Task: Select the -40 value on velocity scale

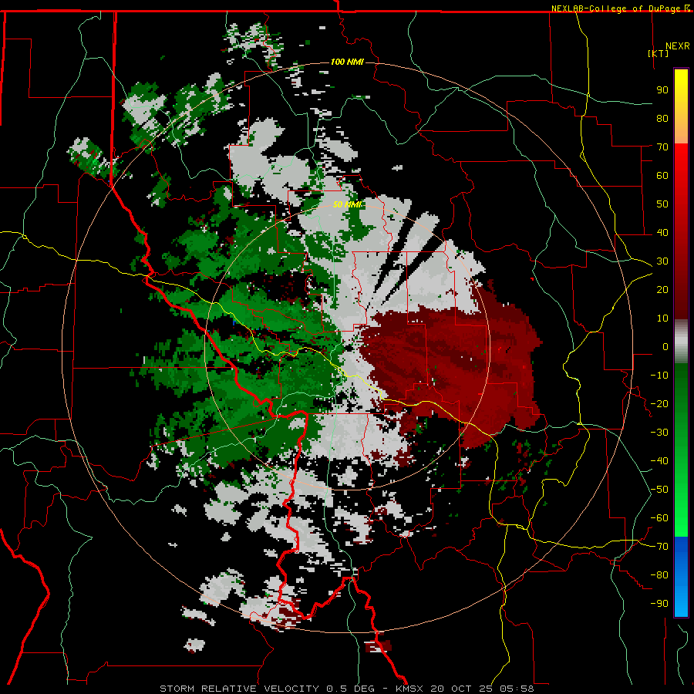Action: (x=659, y=461)
